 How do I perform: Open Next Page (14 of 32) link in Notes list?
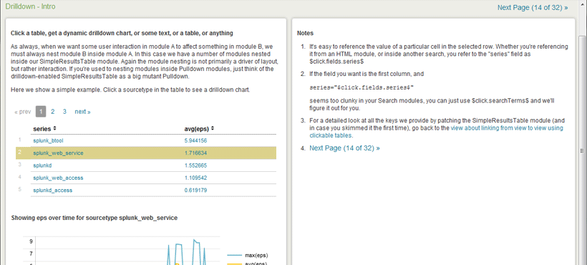(x=344, y=148)
